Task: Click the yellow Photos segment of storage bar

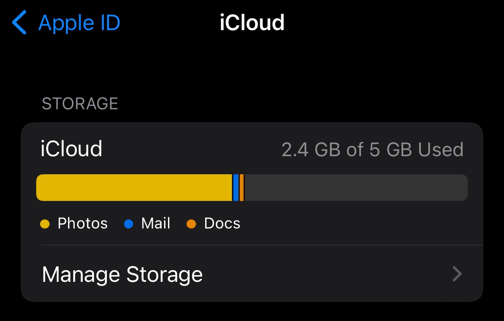Action: pyautogui.click(x=134, y=188)
